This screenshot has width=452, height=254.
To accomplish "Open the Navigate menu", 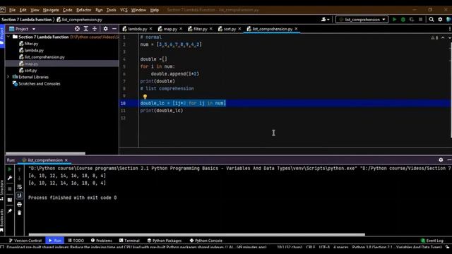I will point(51,10).
